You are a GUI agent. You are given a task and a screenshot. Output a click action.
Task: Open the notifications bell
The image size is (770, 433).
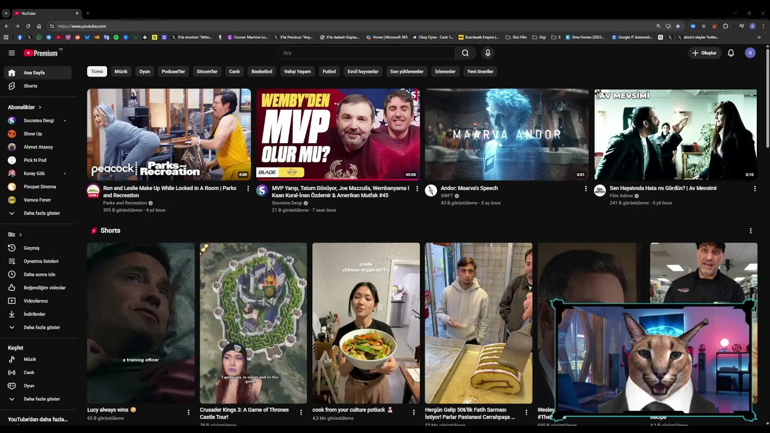[731, 53]
